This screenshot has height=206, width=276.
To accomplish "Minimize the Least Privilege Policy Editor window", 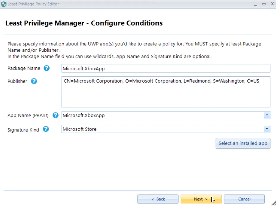I will (x=255, y=4).
